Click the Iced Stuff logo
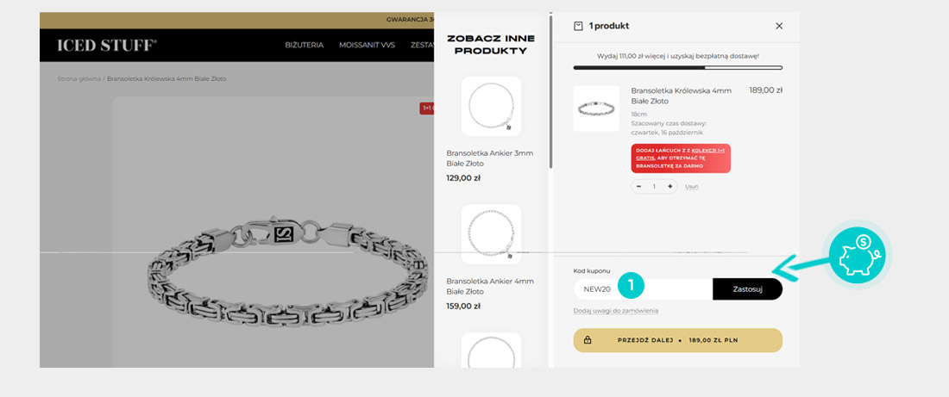This screenshot has height=397, width=949. pyautogui.click(x=107, y=46)
